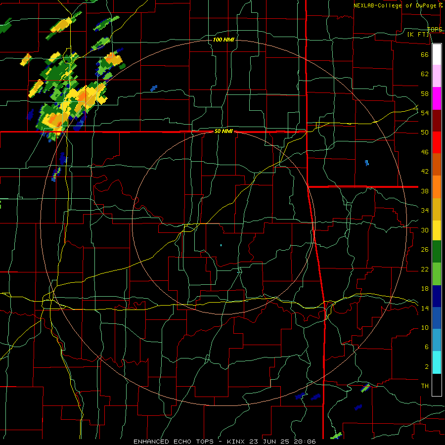This screenshot has height=445, width=445.
Task: Click the dark orange 46K ft legend swatch
Action: point(437,165)
